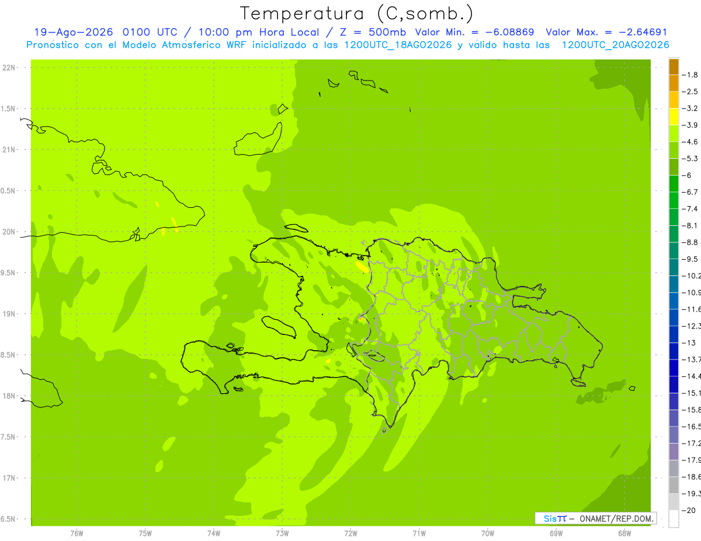Click the yellow swatch between -3.2 and -3.9
The width and height of the screenshot is (701, 541).
point(674,117)
